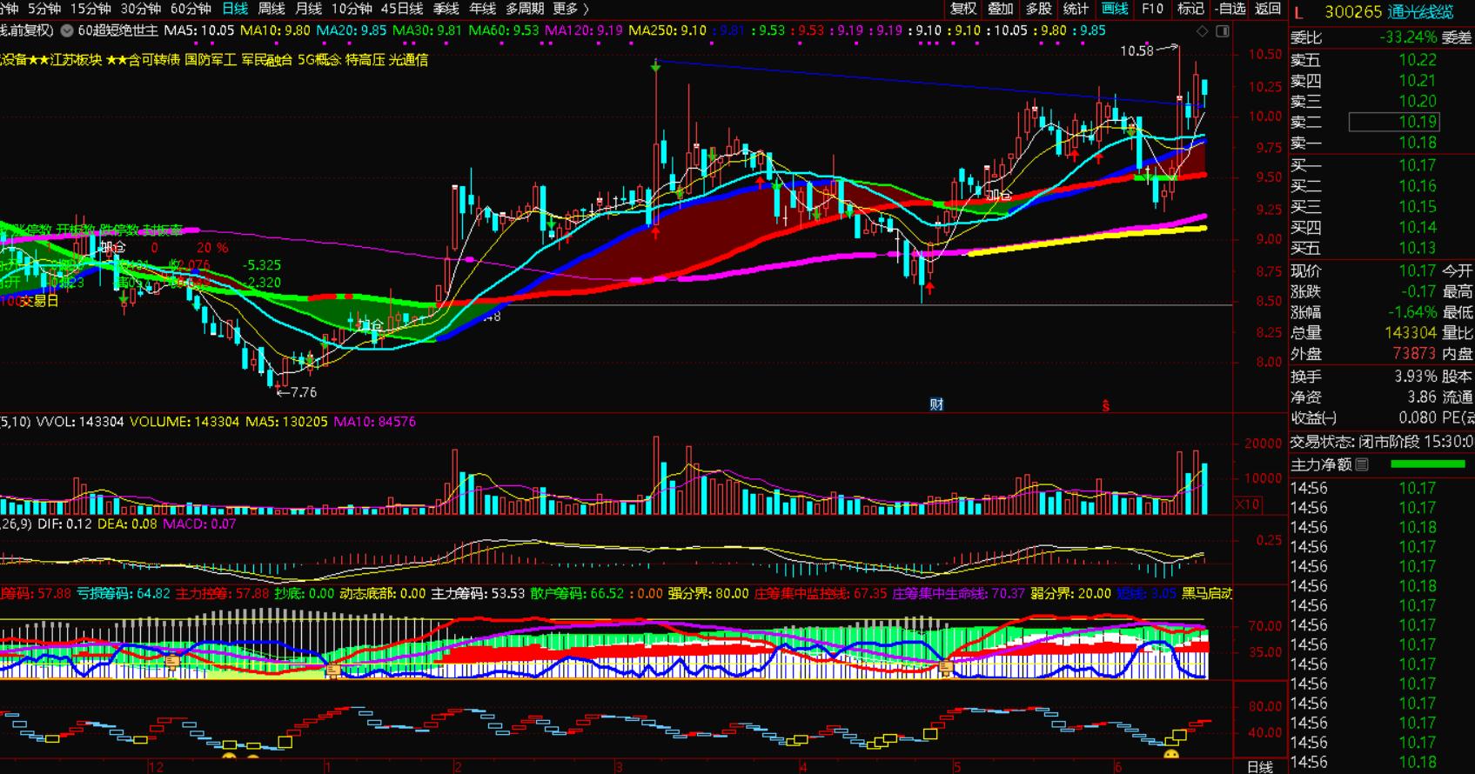
Task: Click the red L icon beside stock code
Action: pos(1299,12)
